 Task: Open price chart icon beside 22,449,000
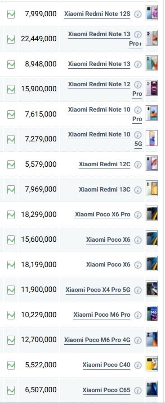tap(11, 39)
